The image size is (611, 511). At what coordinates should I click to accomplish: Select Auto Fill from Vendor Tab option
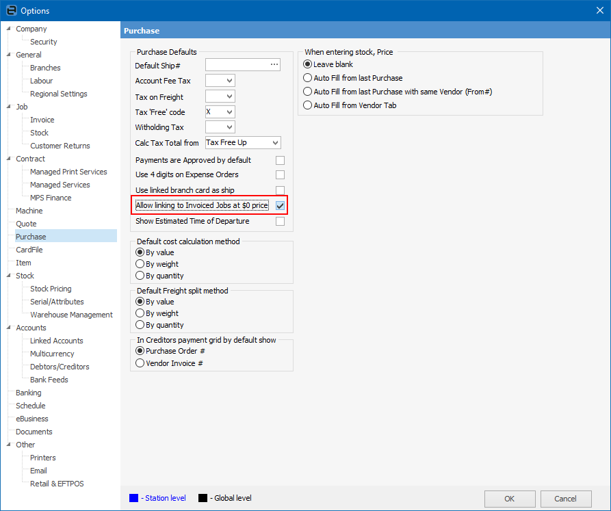point(308,105)
